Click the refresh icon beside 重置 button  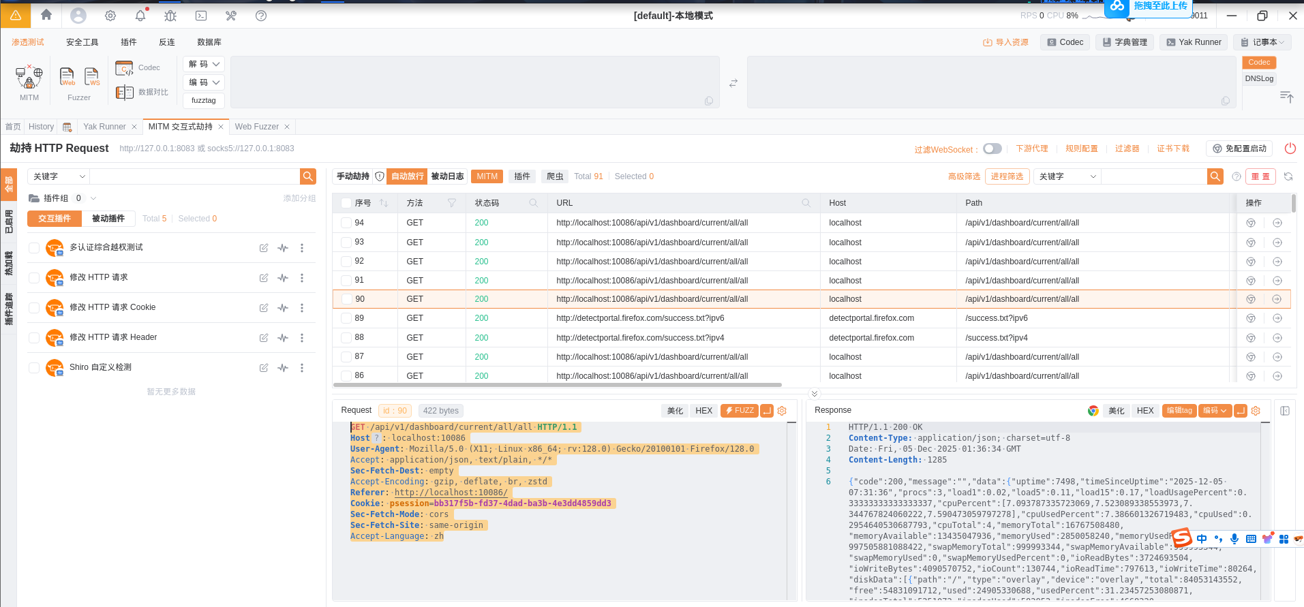pyautogui.click(x=1288, y=176)
